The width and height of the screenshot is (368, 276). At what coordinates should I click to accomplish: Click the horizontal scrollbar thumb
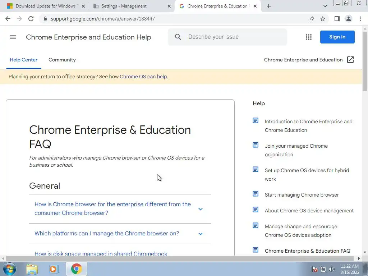pos(180,259)
